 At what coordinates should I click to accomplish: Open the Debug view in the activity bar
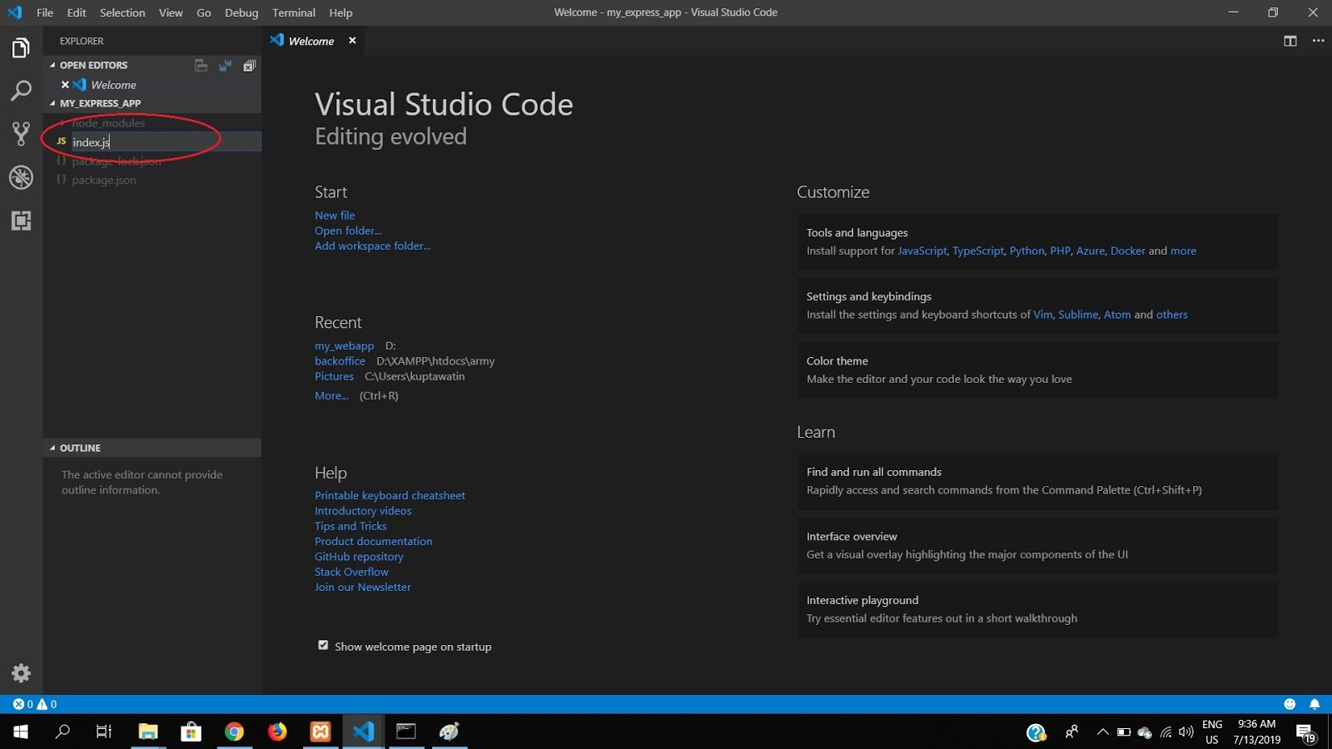[x=20, y=177]
